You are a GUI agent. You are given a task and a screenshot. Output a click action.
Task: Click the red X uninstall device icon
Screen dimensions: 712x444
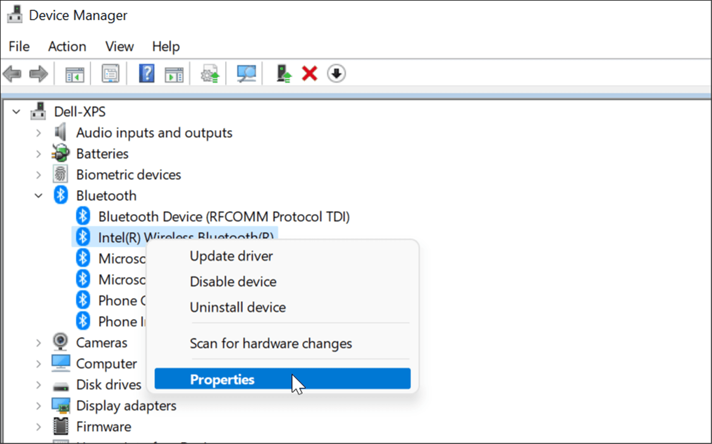[x=309, y=74]
